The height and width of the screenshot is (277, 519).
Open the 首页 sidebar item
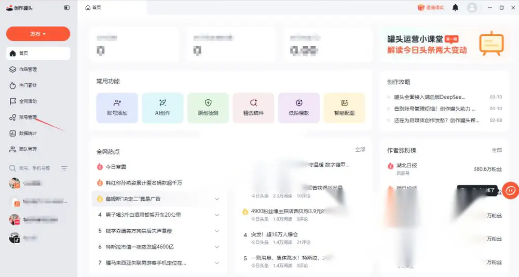pos(38,54)
